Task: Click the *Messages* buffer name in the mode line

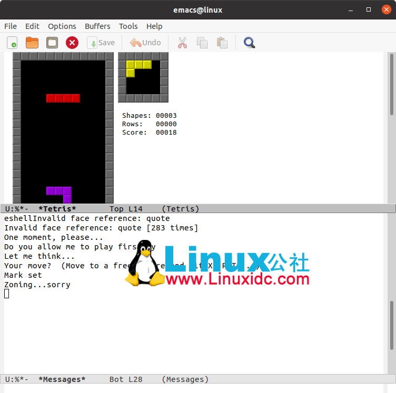Action: tap(62, 379)
